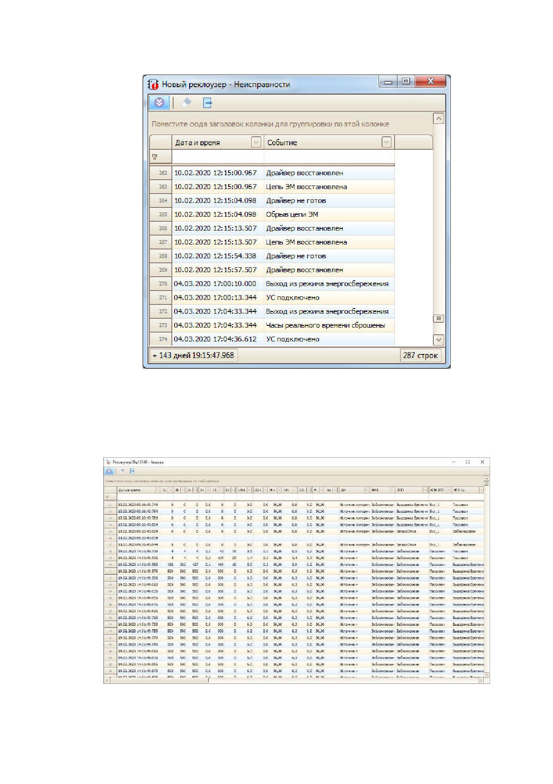This screenshot has width=553, height=784.
Task: Click the scroll up arrow in Неисправности window
Action: coord(439,118)
